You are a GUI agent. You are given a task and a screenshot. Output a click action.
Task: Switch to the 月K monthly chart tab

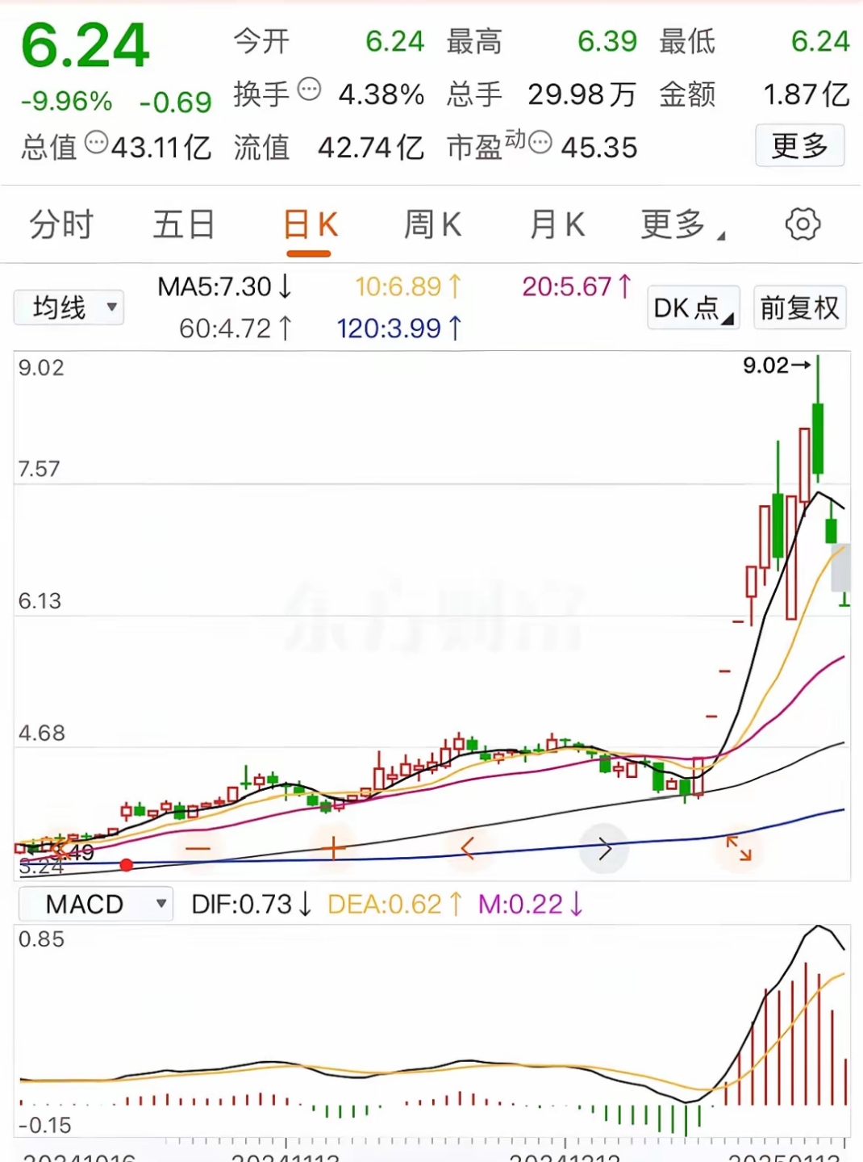pyautogui.click(x=554, y=224)
